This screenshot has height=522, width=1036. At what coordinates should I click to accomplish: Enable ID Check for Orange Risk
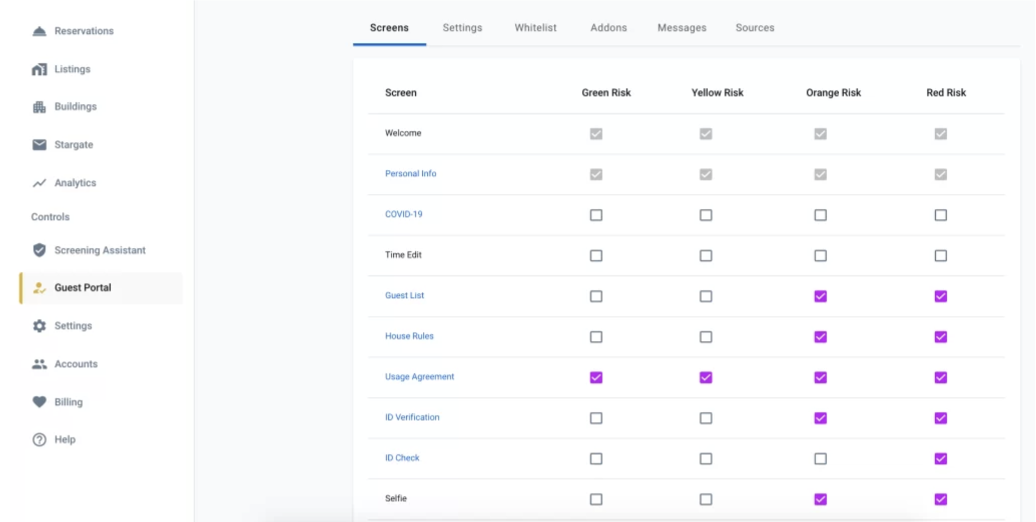[820, 459]
